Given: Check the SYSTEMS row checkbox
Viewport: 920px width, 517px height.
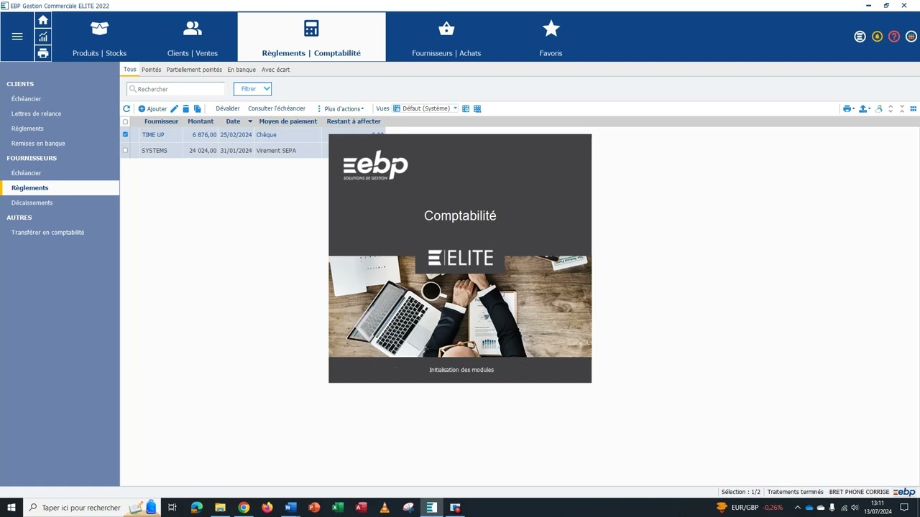Looking at the screenshot, I should 125,150.
